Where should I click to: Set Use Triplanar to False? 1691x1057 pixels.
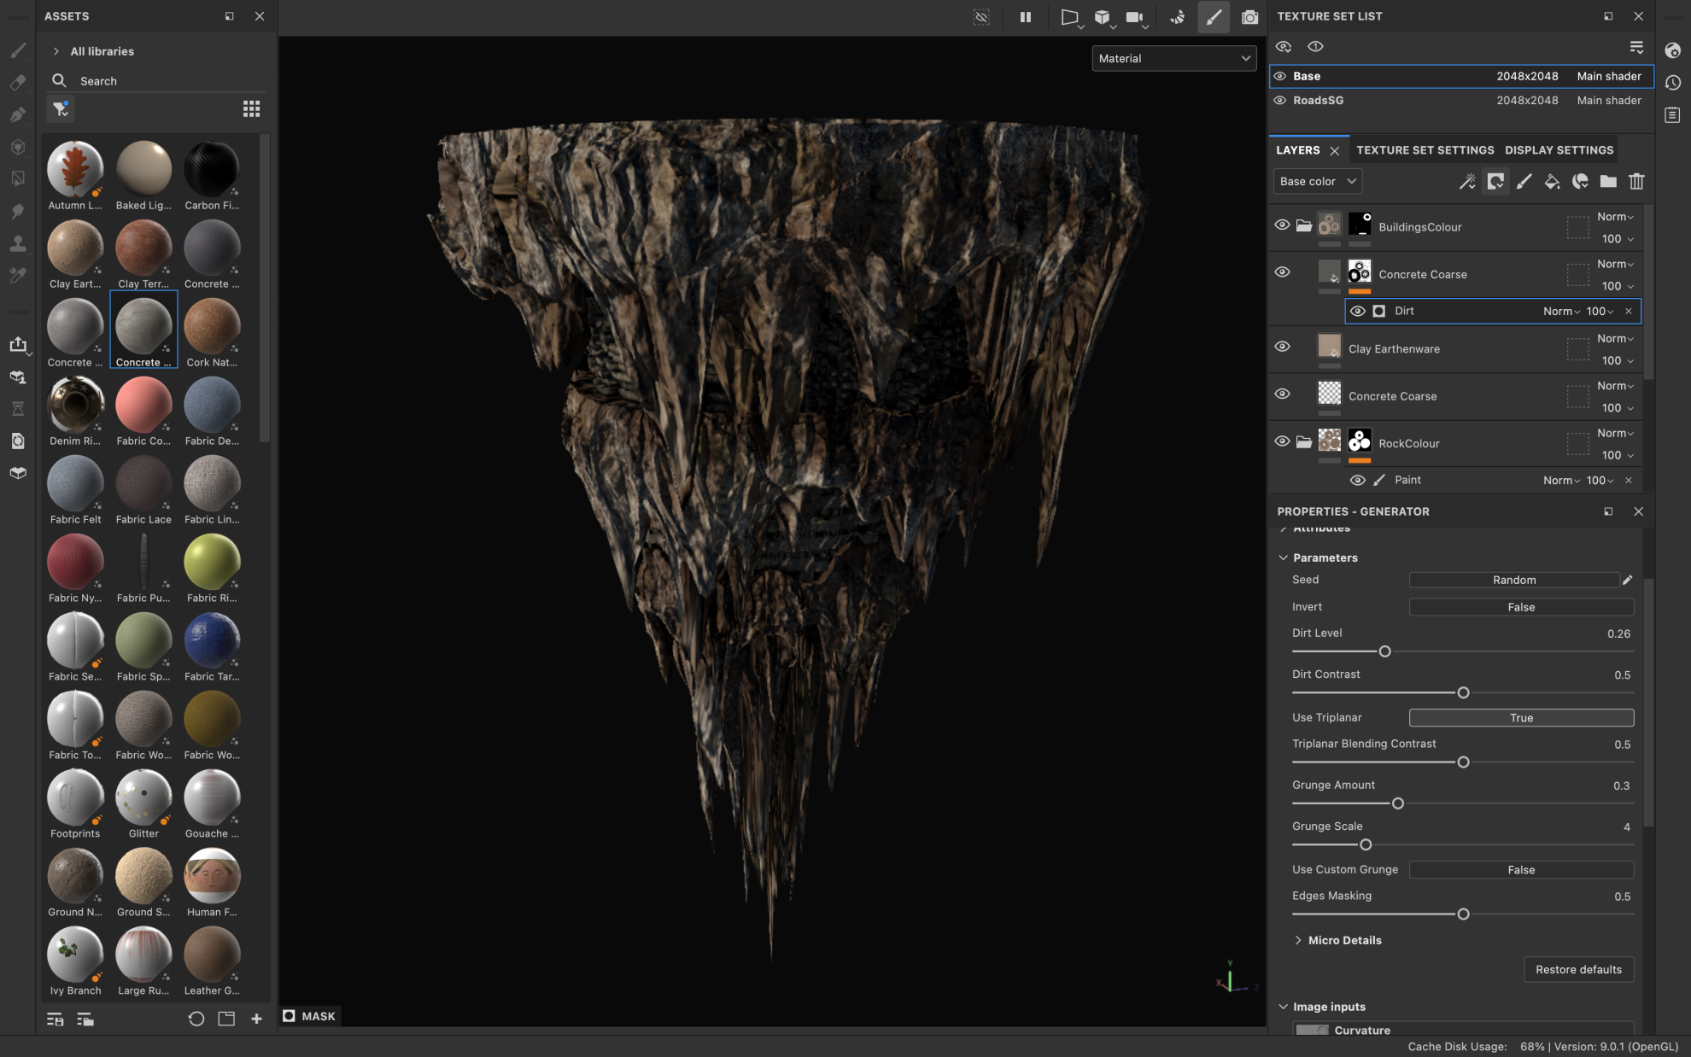(1521, 717)
